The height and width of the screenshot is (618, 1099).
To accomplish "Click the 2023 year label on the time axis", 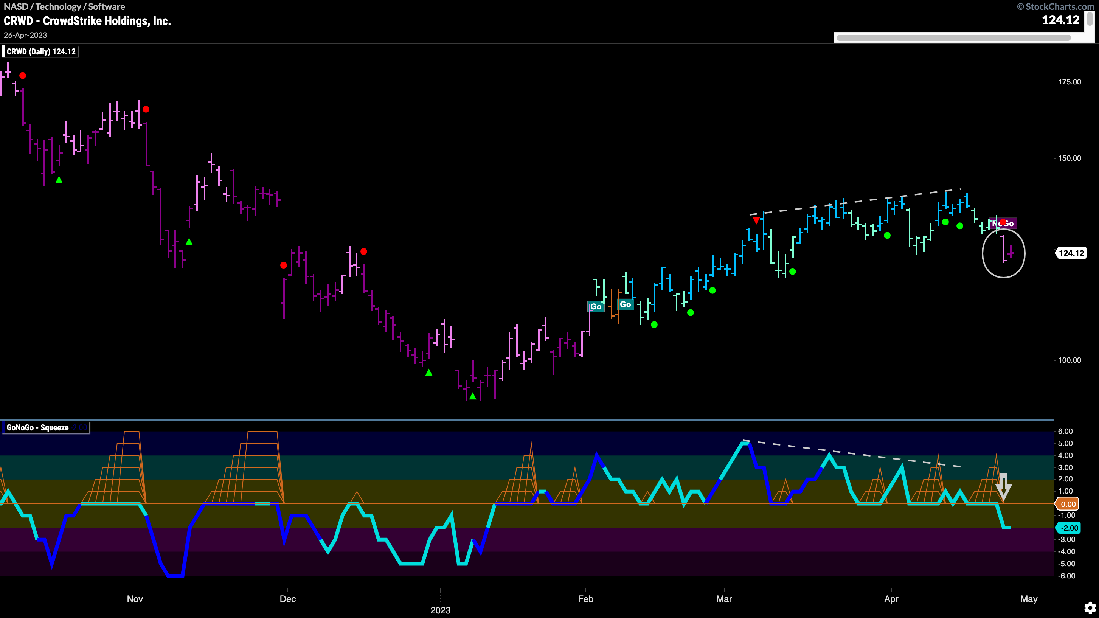I will tap(440, 610).
